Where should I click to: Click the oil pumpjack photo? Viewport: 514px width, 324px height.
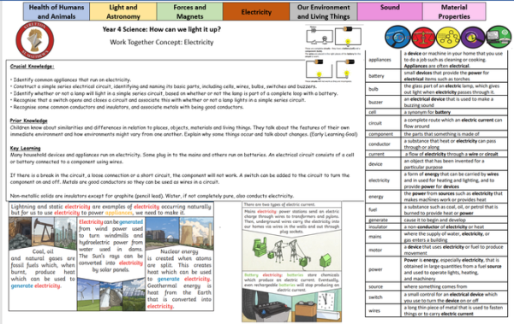pos(43,233)
